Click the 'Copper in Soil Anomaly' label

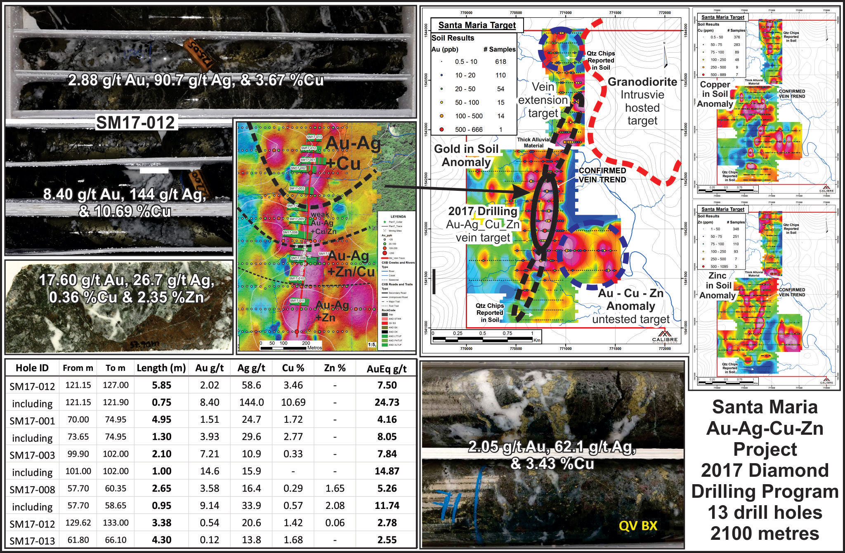[x=715, y=94]
